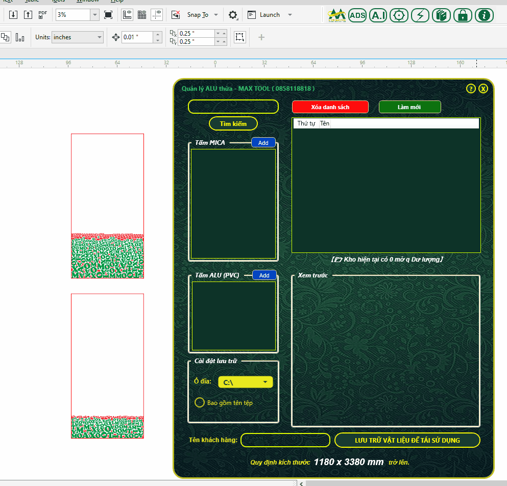Open the Options gear icon
The height and width of the screenshot is (486, 507).
pyautogui.click(x=233, y=15)
